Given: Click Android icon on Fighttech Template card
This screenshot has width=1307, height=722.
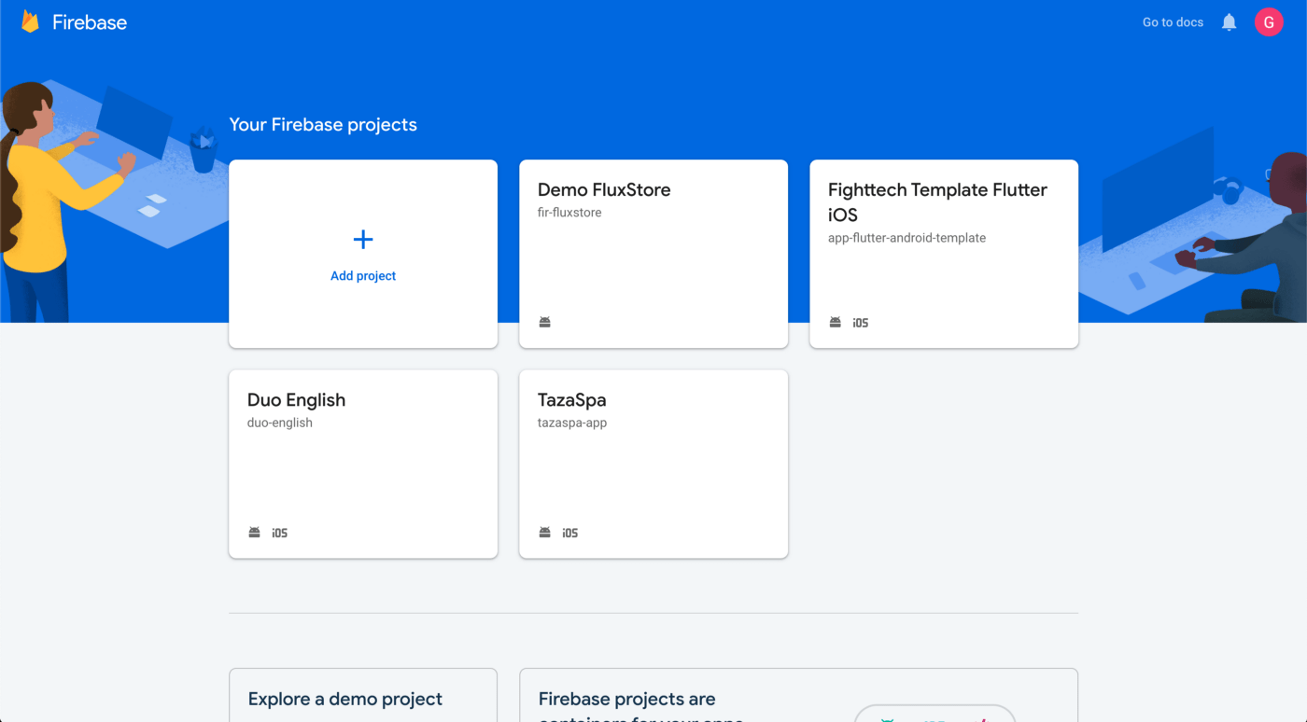Looking at the screenshot, I should pos(836,322).
